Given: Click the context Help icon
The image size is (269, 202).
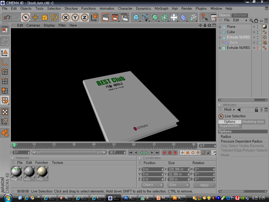Looking at the screenshot, I should point(204,18).
